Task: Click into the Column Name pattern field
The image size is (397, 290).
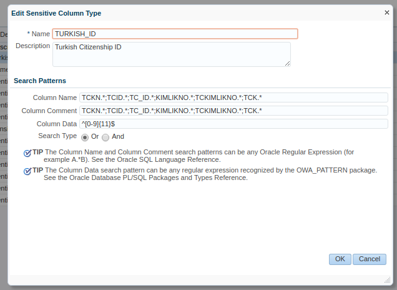Action: point(233,97)
